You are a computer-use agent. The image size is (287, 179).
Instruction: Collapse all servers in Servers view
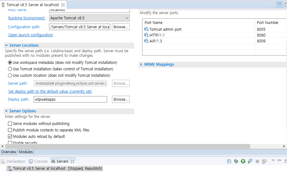[229, 161]
